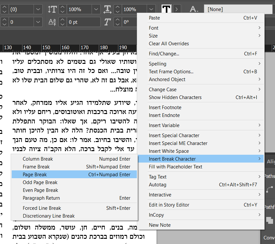This screenshot has width=275, height=244.
Task: Adjust the horizontal scale stepper arrows
Action: click(x=117, y=9)
